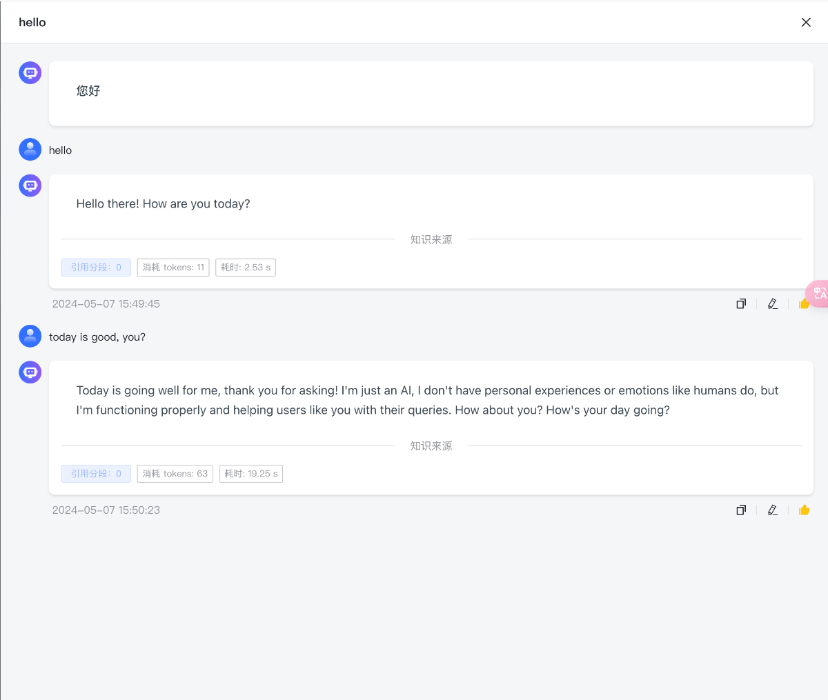This screenshot has width=828, height=700.
Task: Copy the "Hello there!" reply
Action: [x=741, y=303]
